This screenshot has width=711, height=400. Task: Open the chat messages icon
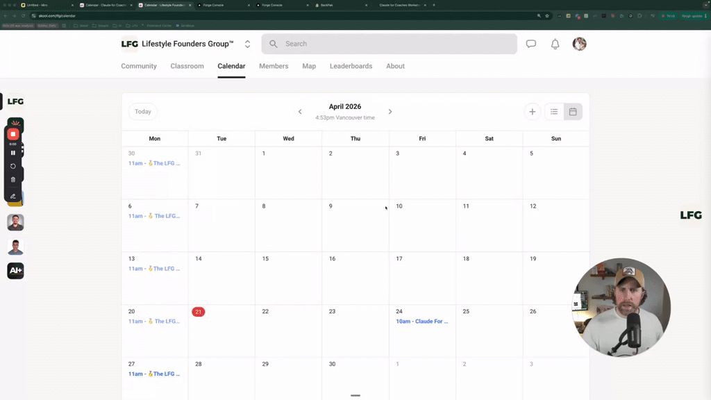(x=531, y=44)
